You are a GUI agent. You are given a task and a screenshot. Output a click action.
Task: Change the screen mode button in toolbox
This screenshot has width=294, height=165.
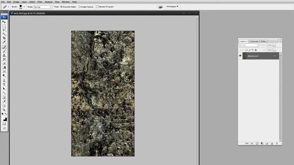[x=4, y=128]
